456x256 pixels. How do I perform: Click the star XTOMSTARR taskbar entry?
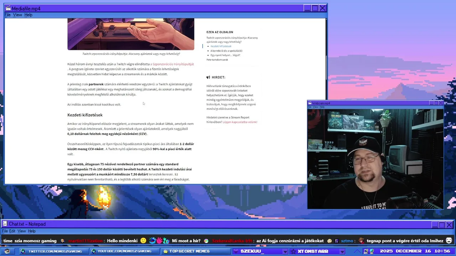(x=317, y=251)
